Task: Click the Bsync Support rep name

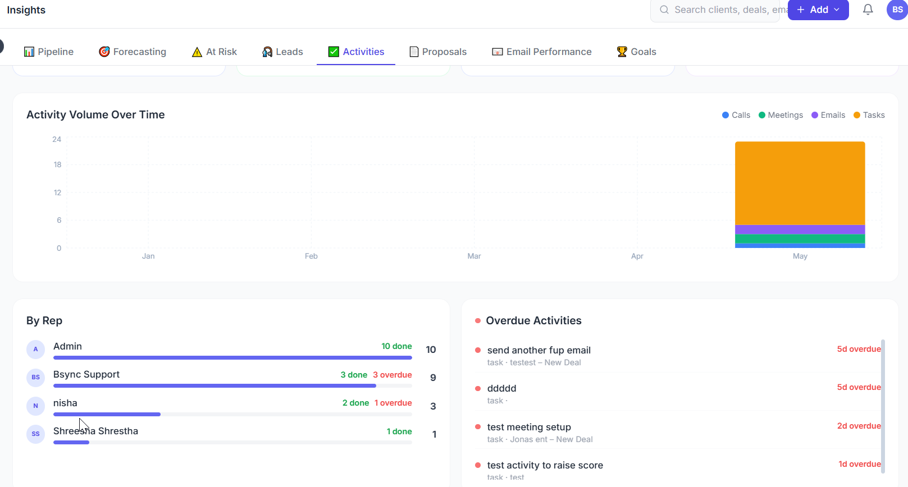Action: pyautogui.click(x=86, y=374)
